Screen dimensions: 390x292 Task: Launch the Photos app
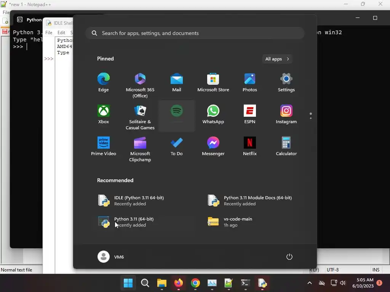pyautogui.click(x=250, y=83)
